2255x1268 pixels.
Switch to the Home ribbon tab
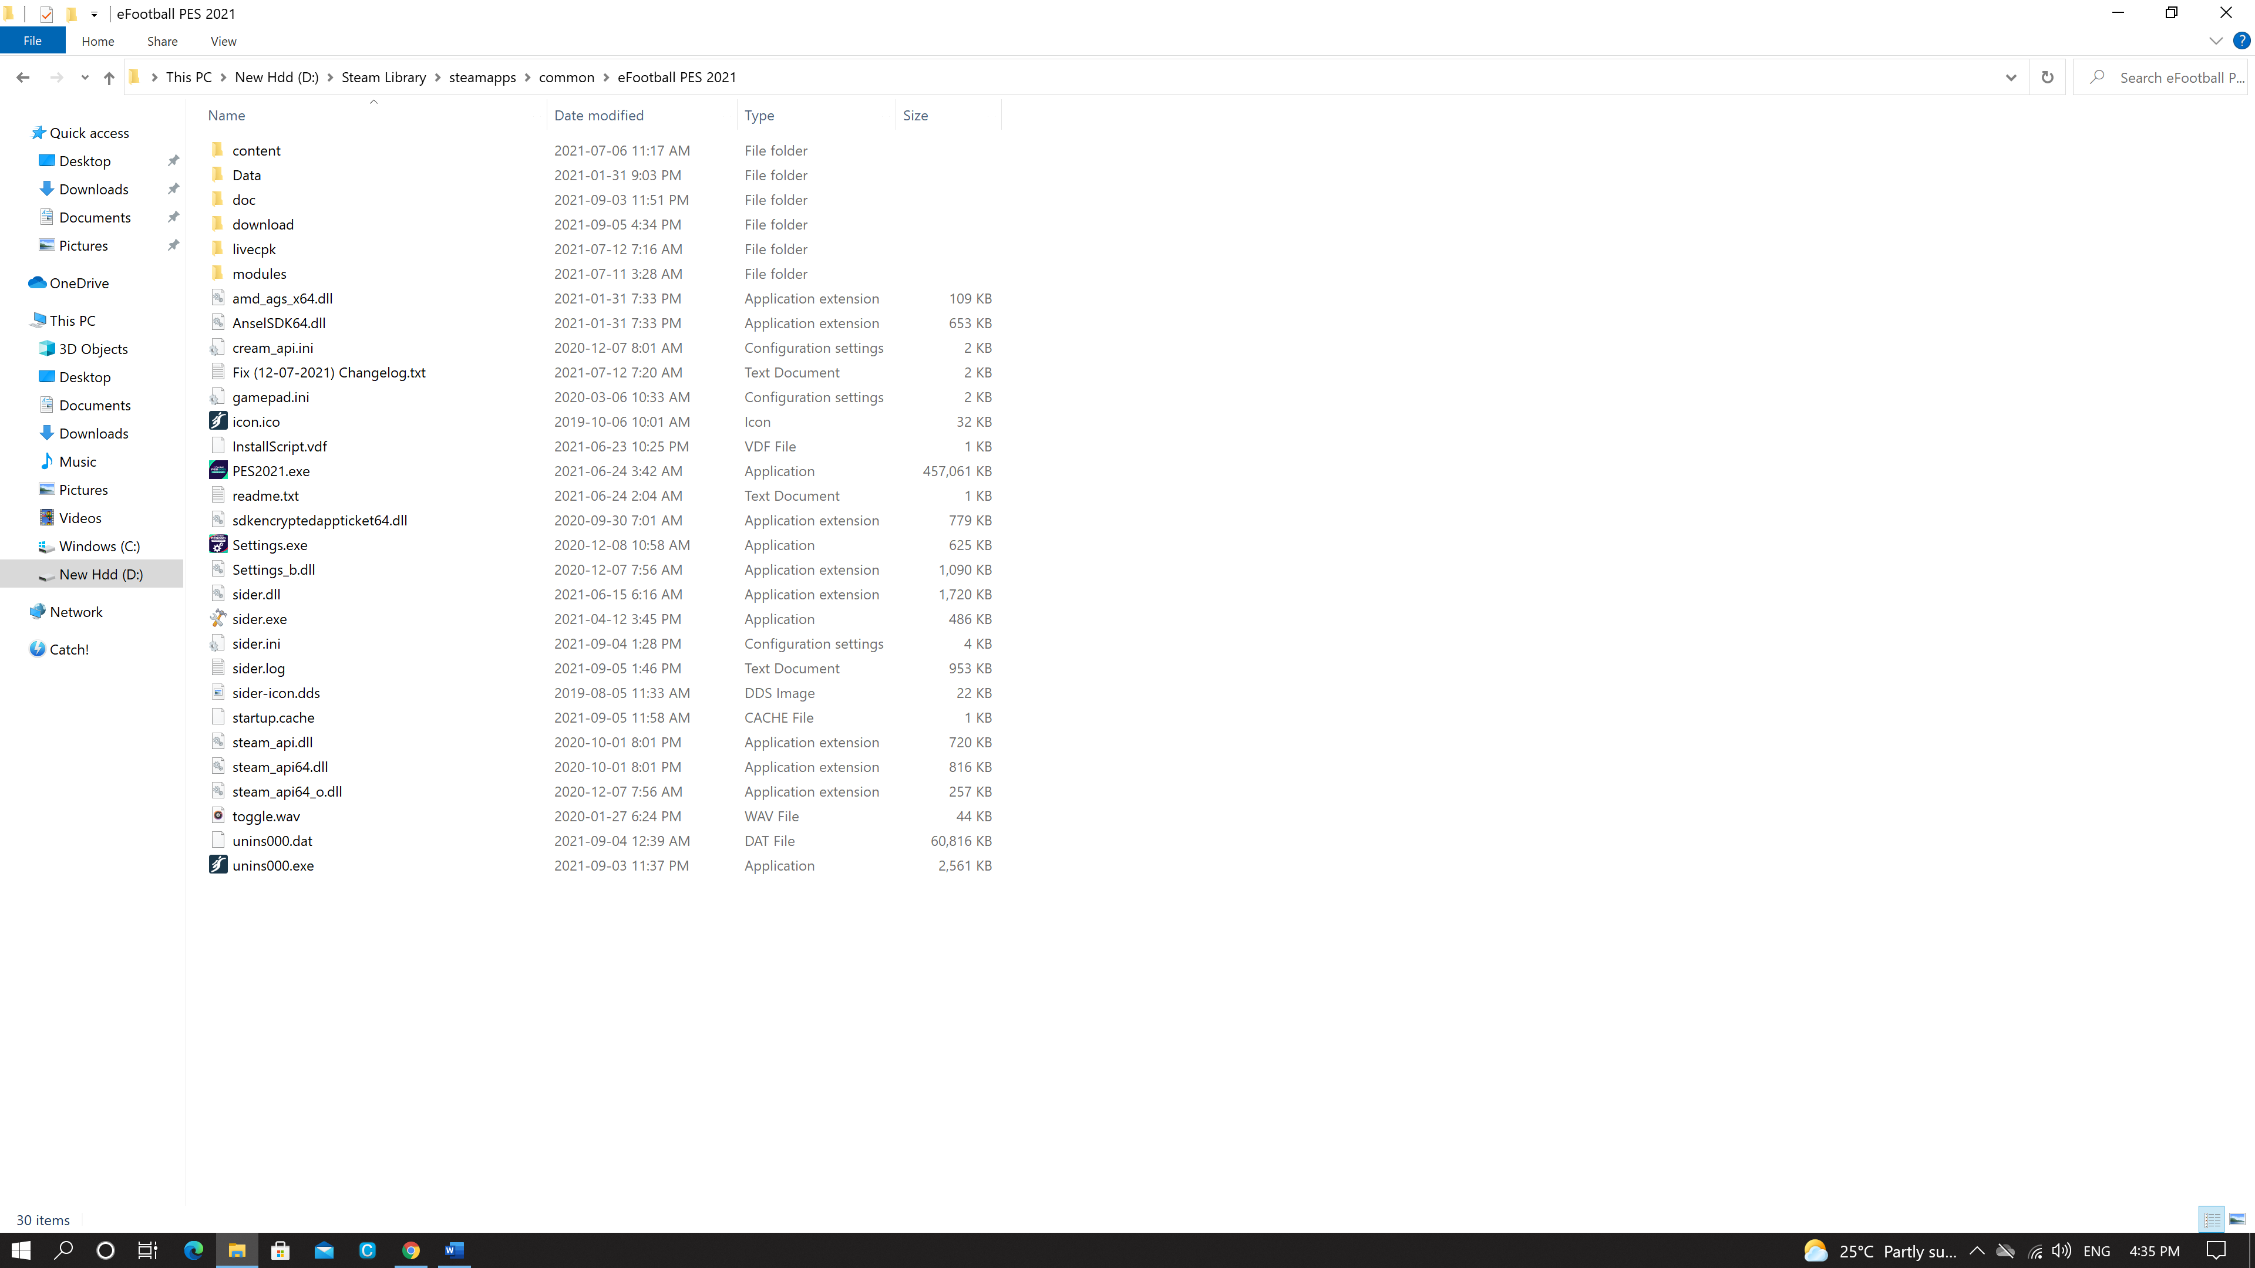pyautogui.click(x=97, y=41)
